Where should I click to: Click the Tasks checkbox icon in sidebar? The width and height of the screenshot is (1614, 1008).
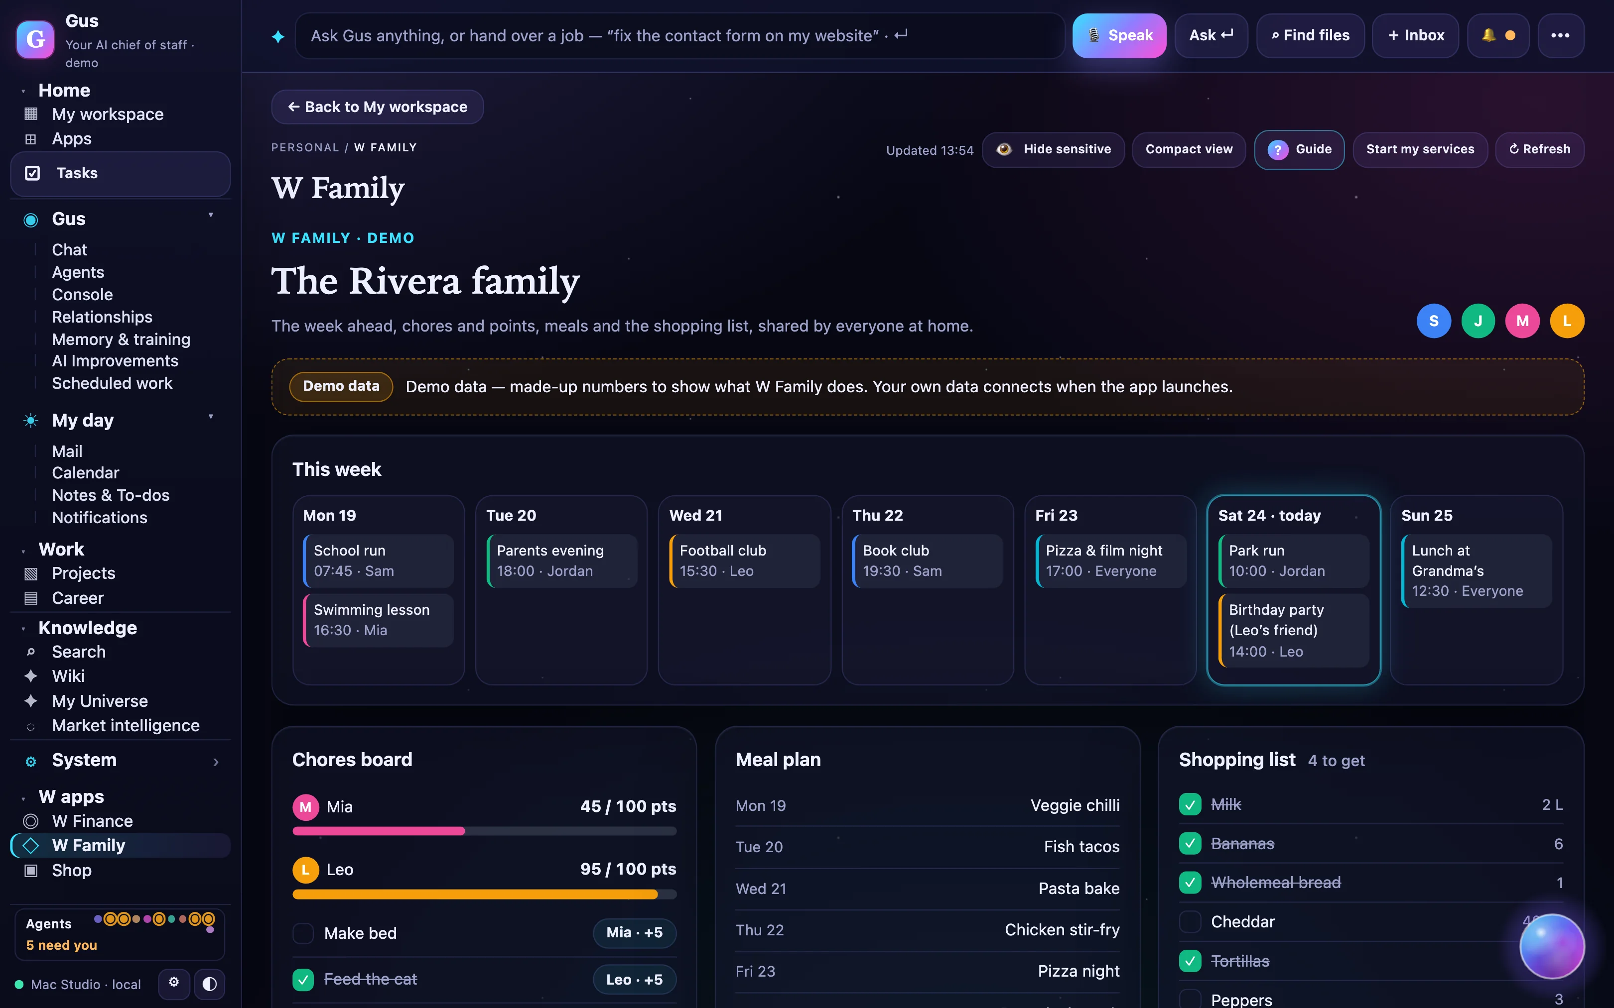click(x=32, y=173)
